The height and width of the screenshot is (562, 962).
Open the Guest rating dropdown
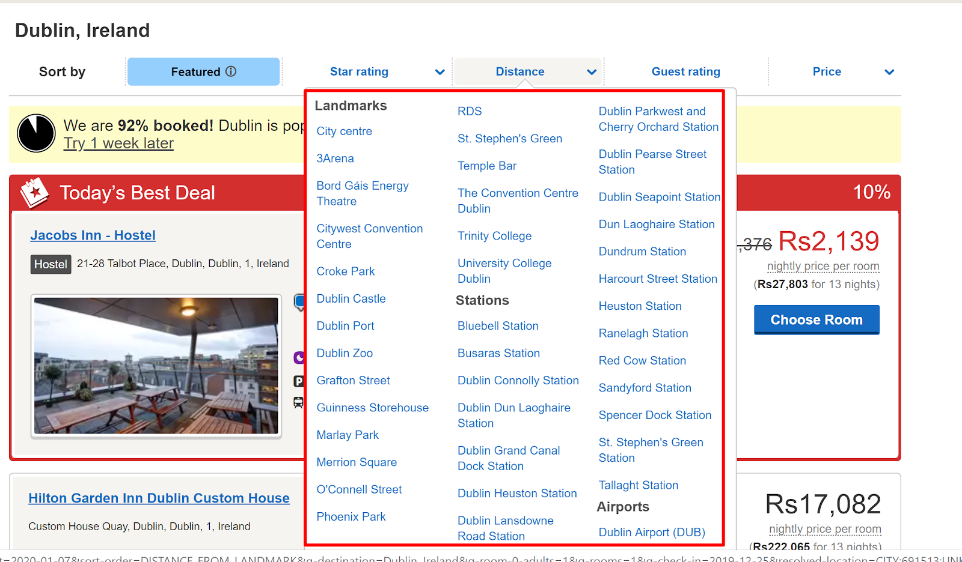[685, 71]
